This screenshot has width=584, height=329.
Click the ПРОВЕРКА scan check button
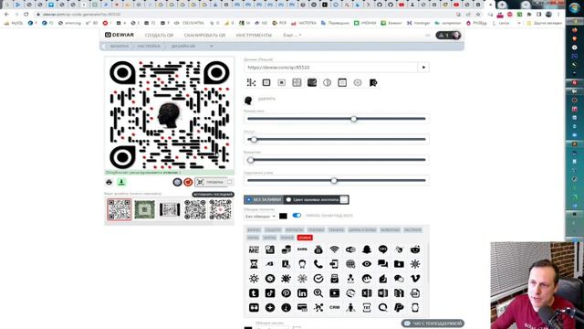coord(211,182)
